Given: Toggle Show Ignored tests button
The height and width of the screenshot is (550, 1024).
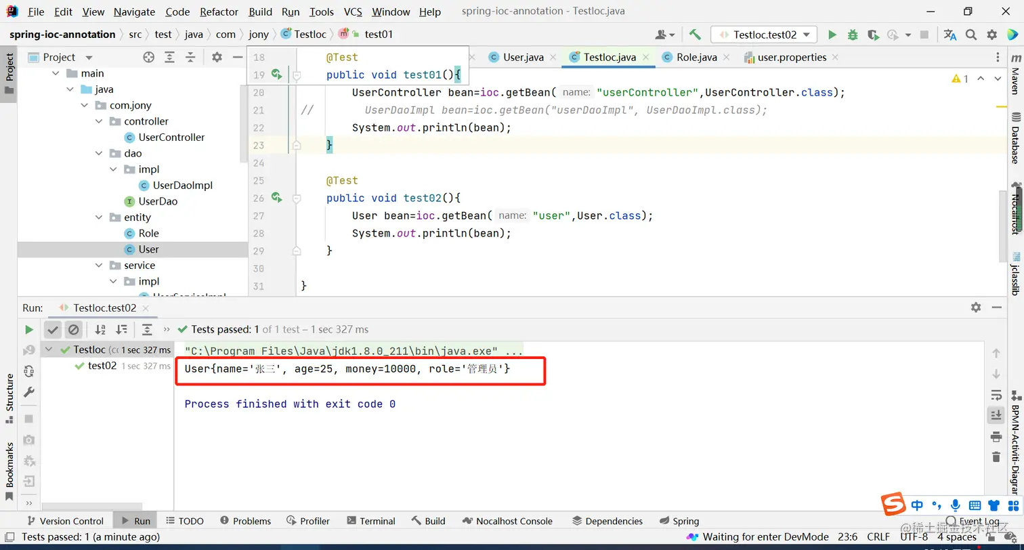Looking at the screenshot, I should coord(74,330).
